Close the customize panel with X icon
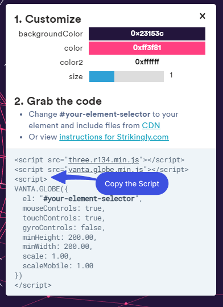223x307 pixels. click(203, 16)
